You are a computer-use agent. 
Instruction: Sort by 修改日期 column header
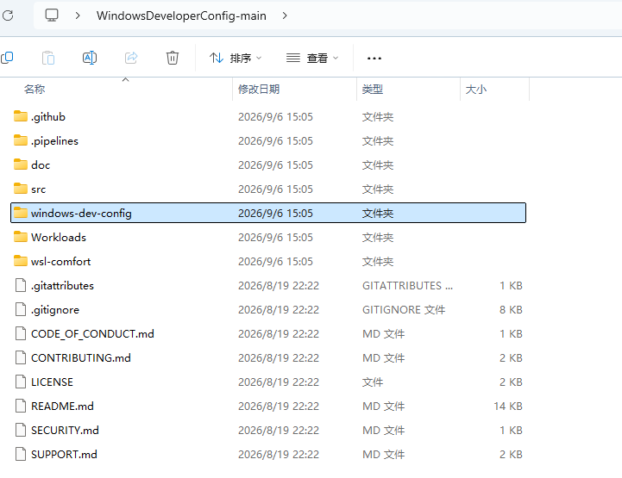click(259, 89)
